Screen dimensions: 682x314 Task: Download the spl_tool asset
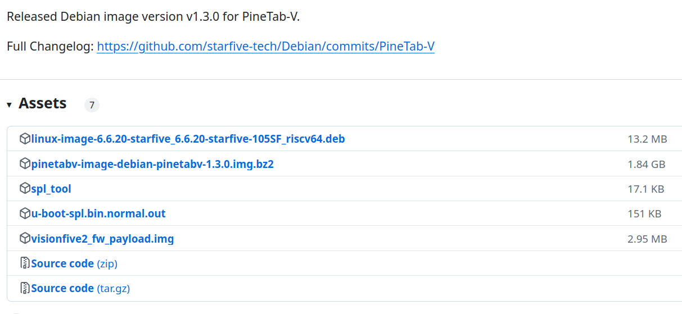[51, 189]
